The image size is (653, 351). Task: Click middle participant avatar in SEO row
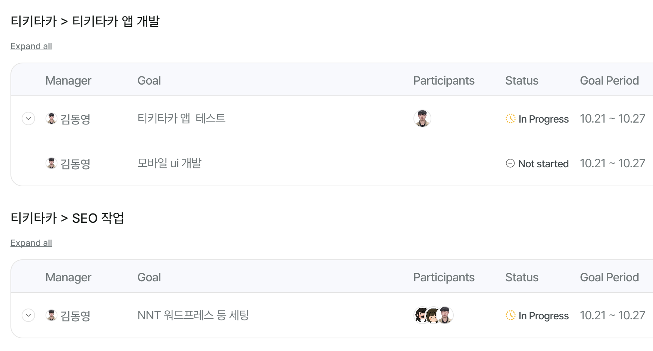pos(433,315)
